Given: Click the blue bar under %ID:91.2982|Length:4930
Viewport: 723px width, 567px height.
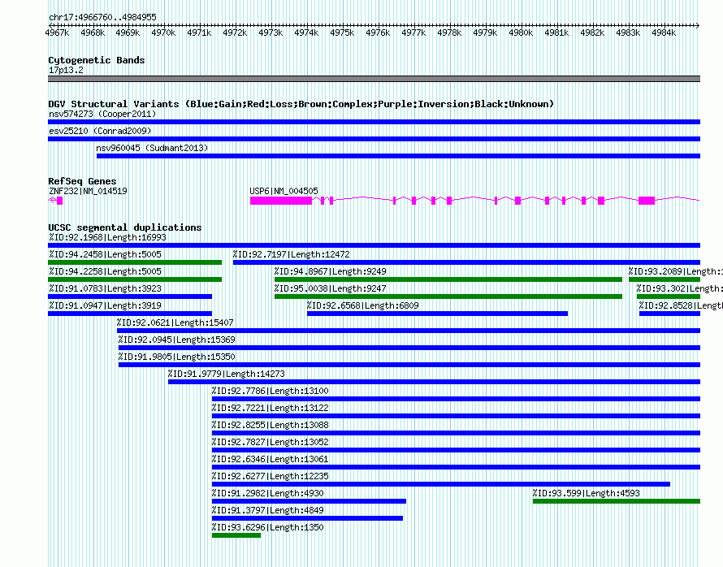Looking at the screenshot, I should pyautogui.click(x=309, y=501).
